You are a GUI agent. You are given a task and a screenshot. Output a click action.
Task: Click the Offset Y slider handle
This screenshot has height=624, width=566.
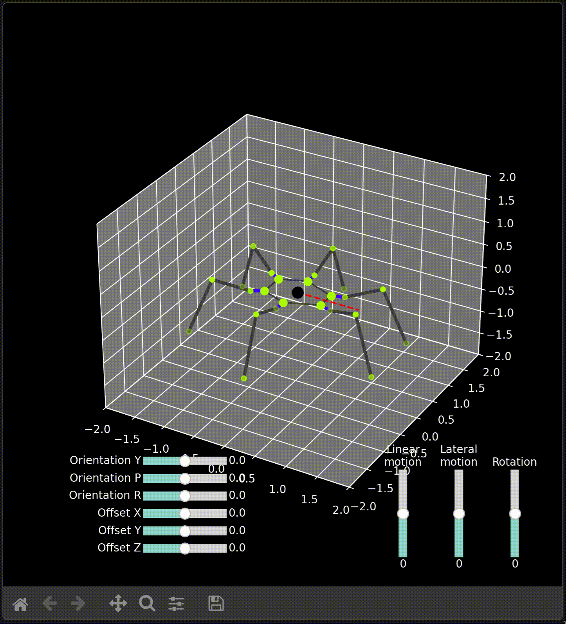point(185,531)
